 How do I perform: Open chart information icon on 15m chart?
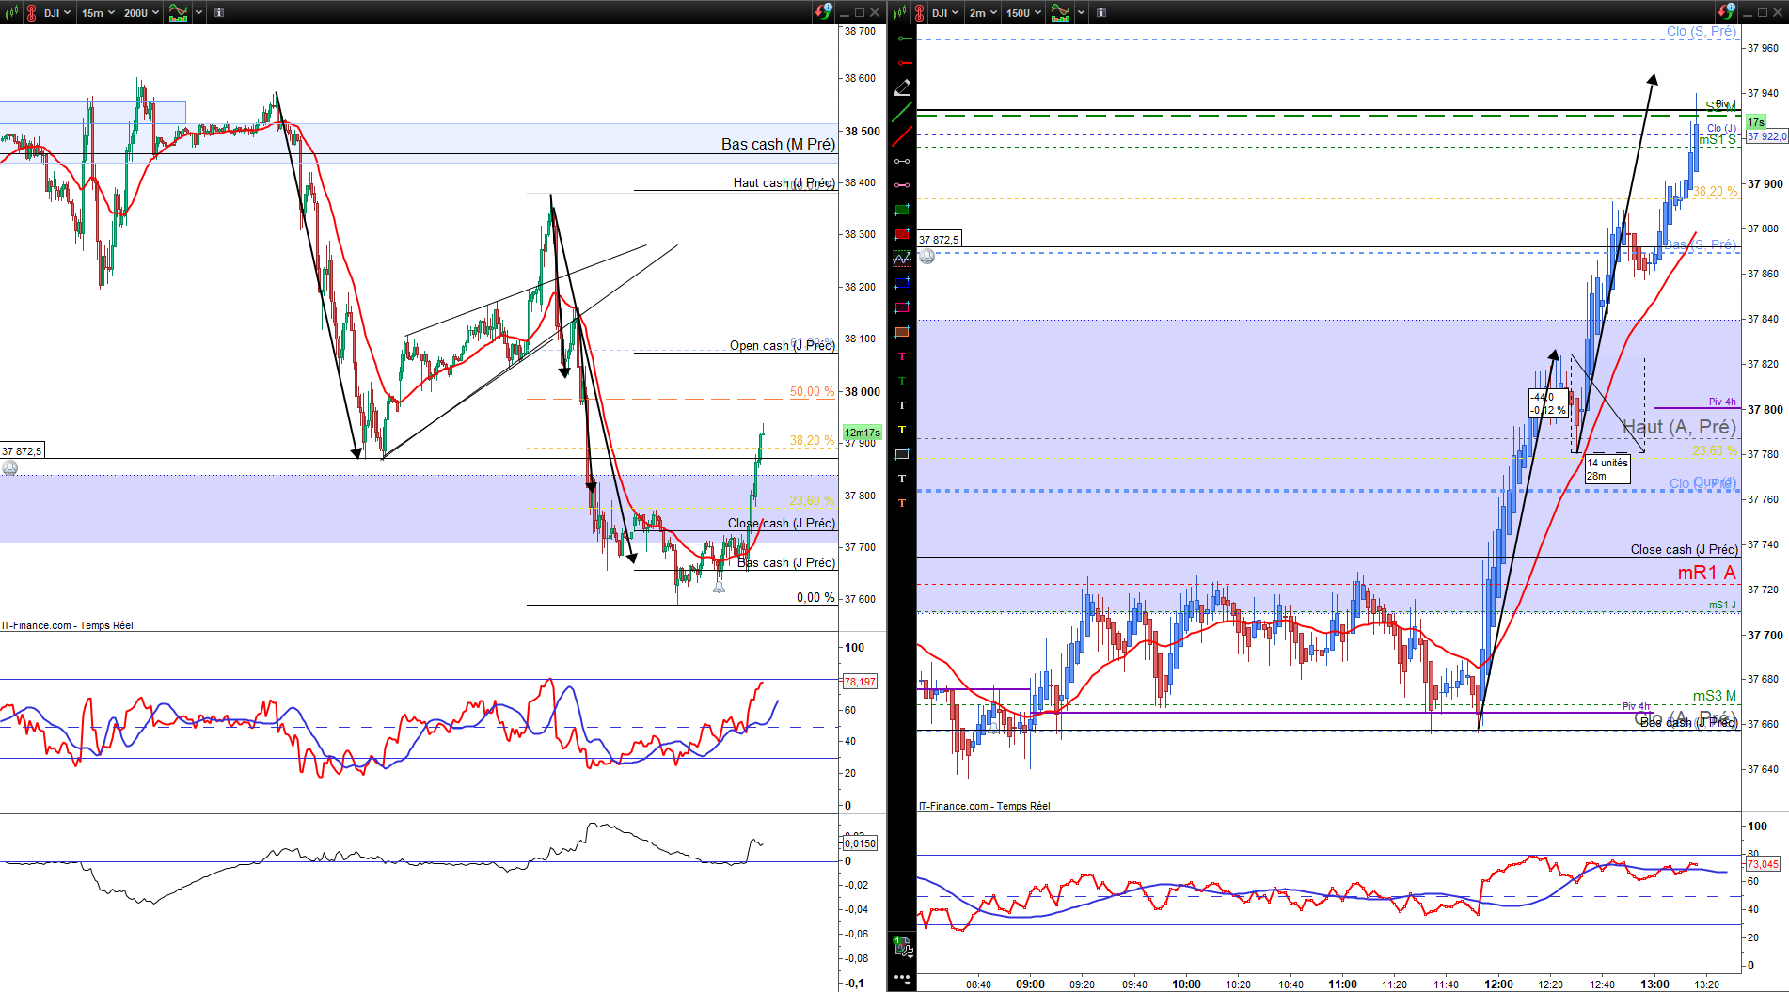(218, 12)
